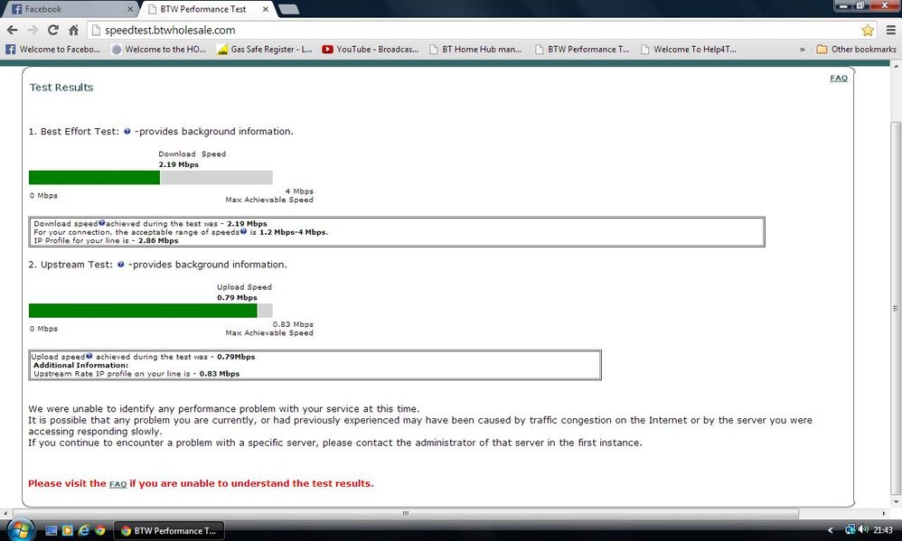Launch Chrome from the quick launch bar
Screen dimensions: 902x541
pyautogui.click(x=100, y=531)
